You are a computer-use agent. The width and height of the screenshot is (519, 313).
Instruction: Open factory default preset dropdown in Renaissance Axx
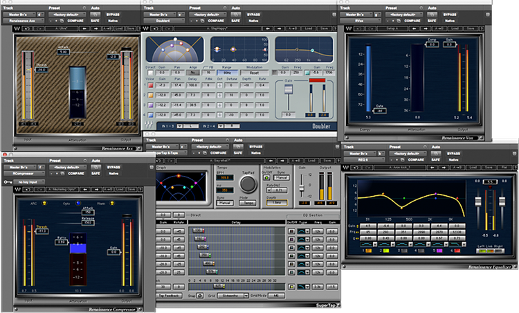(66, 13)
